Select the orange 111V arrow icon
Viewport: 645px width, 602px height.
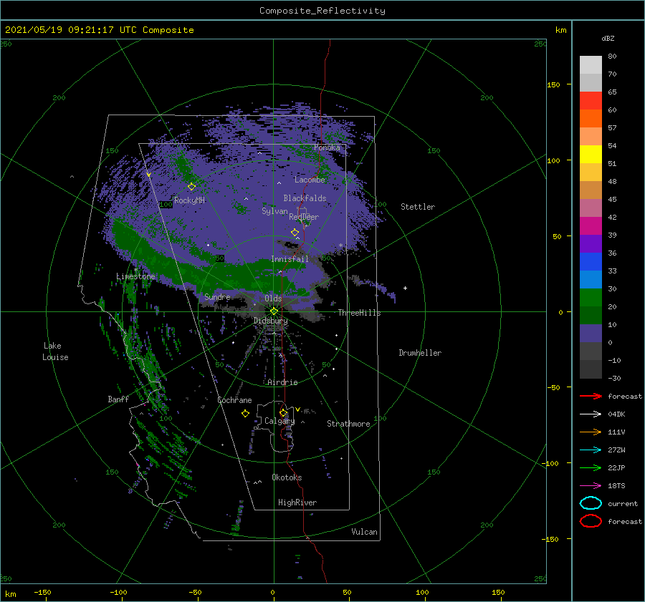(591, 432)
